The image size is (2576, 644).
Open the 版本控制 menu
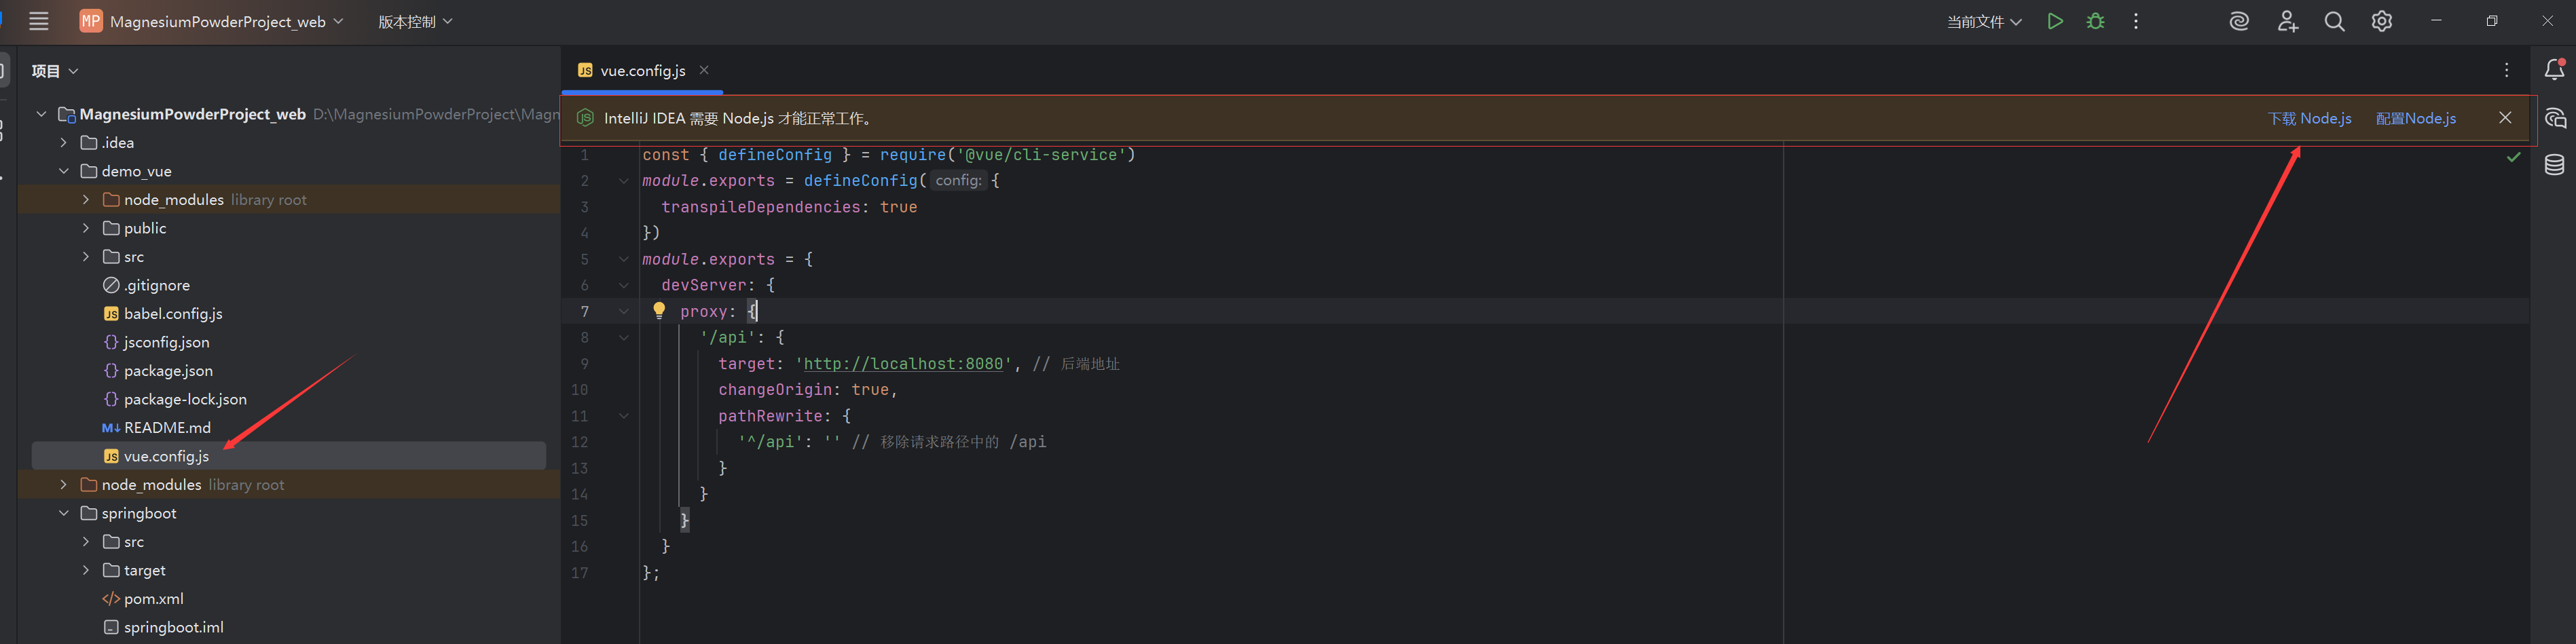pyautogui.click(x=415, y=21)
